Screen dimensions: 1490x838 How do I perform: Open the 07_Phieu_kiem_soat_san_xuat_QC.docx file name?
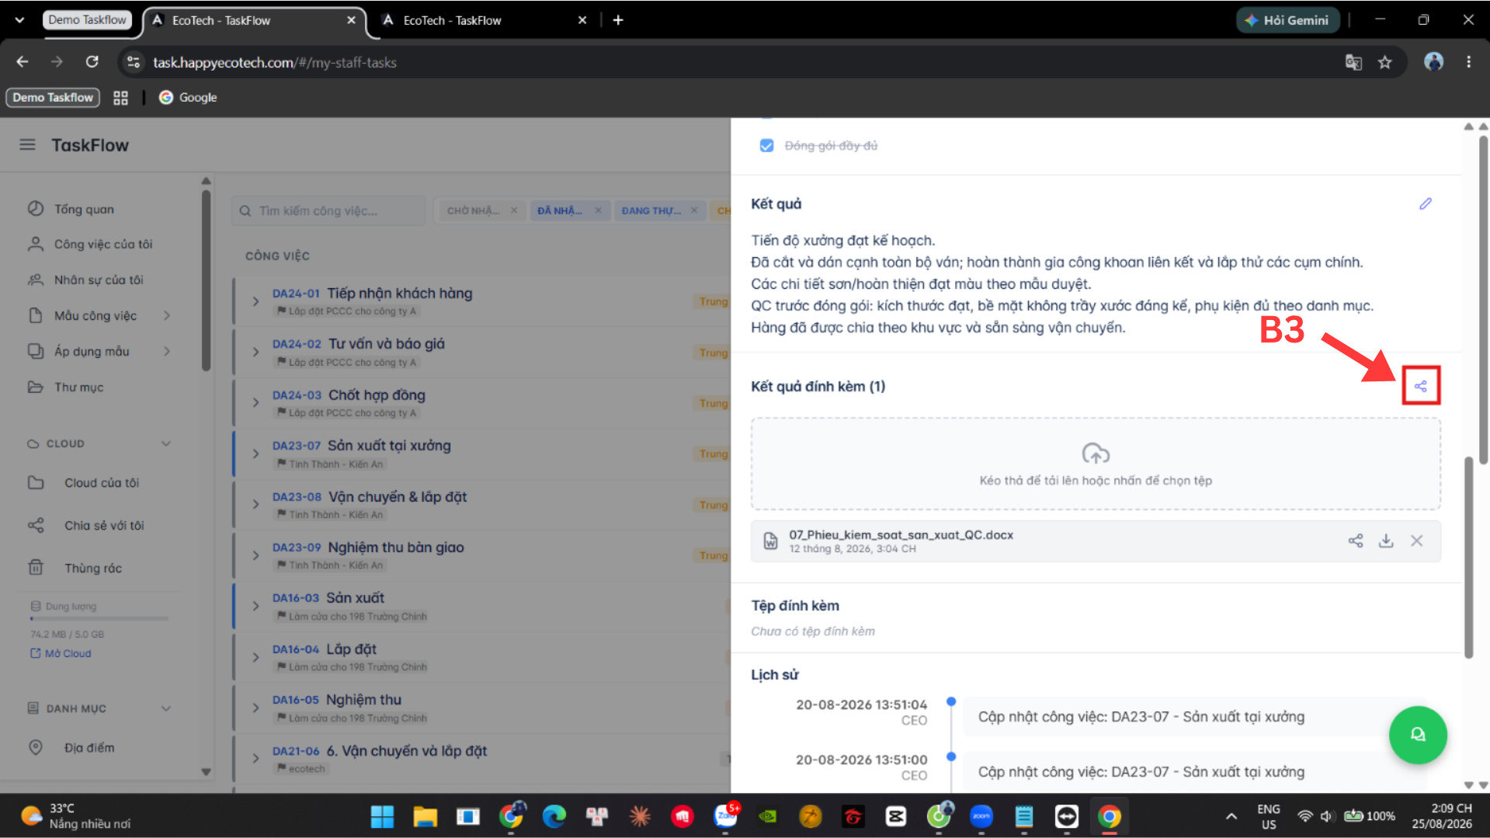[x=901, y=534]
